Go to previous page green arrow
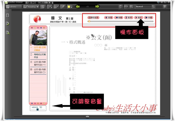This screenshot has height=121, width=175. point(78,7)
